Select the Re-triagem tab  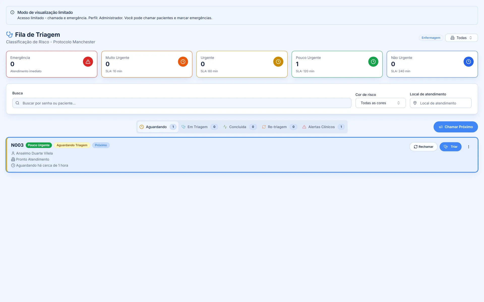[x=279, y=127]
